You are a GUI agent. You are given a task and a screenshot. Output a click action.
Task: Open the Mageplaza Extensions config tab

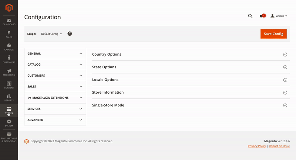pyautogui.click(x=55, y=98)
